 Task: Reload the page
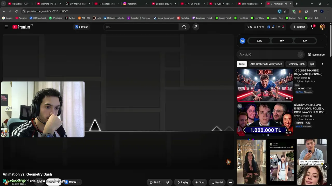point(16,11)
